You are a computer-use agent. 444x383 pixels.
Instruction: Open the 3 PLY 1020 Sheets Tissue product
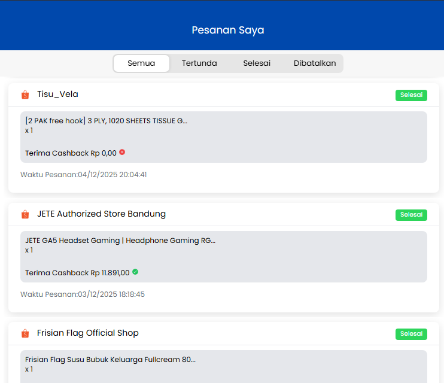(x=106, y=120)
